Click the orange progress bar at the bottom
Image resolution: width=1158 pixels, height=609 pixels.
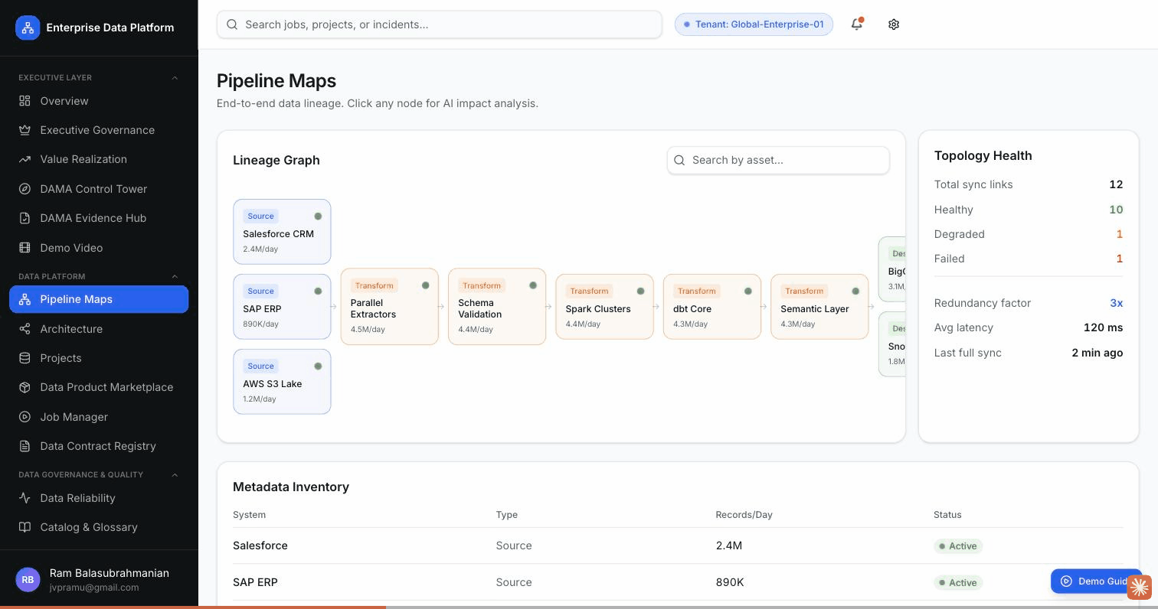pyautogui.click(x=193, y=607)
